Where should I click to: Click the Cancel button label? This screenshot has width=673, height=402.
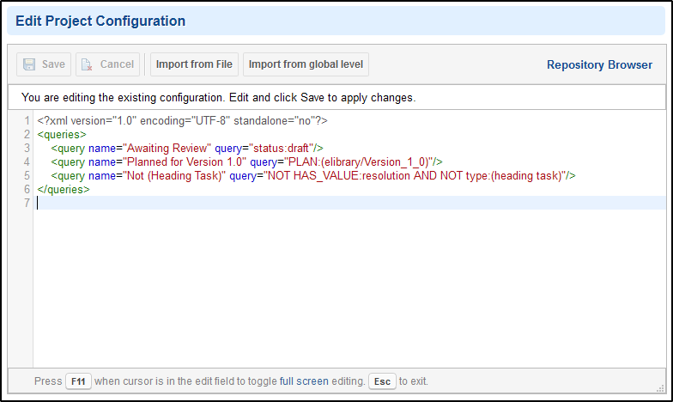pyautogui.click(x=117, y=64)
